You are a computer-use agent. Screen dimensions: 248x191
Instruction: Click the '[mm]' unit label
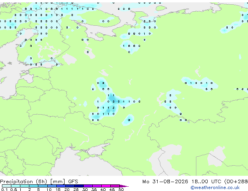tap(58, 182)
